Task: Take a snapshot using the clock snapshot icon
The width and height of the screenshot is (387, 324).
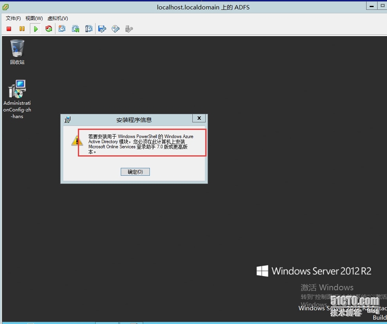Action: point(62,29)
